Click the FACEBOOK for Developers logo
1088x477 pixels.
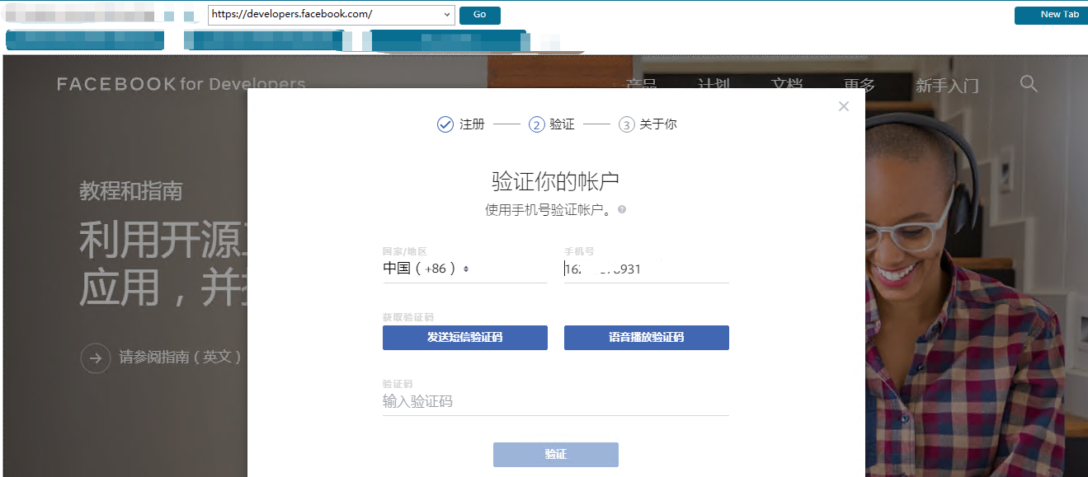point(181,83)
